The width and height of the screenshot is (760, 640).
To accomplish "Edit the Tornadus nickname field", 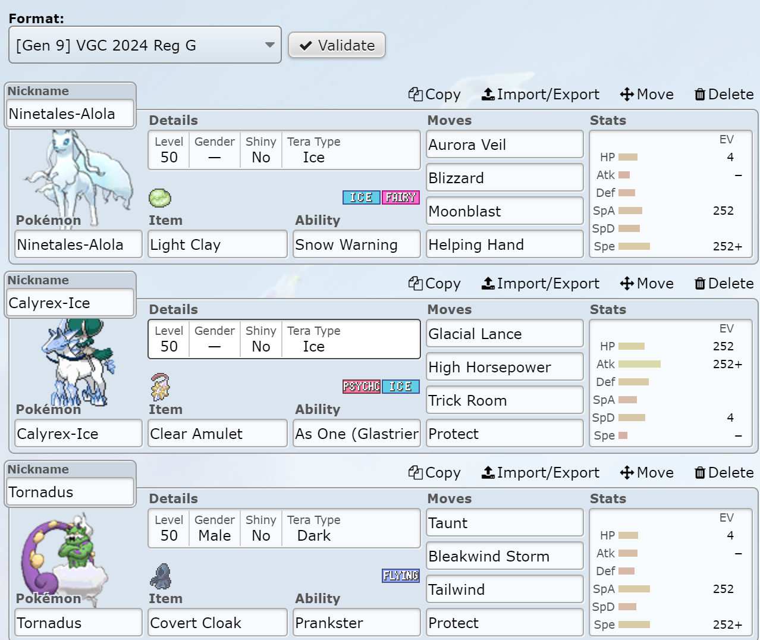I will [x=71, y=492].
